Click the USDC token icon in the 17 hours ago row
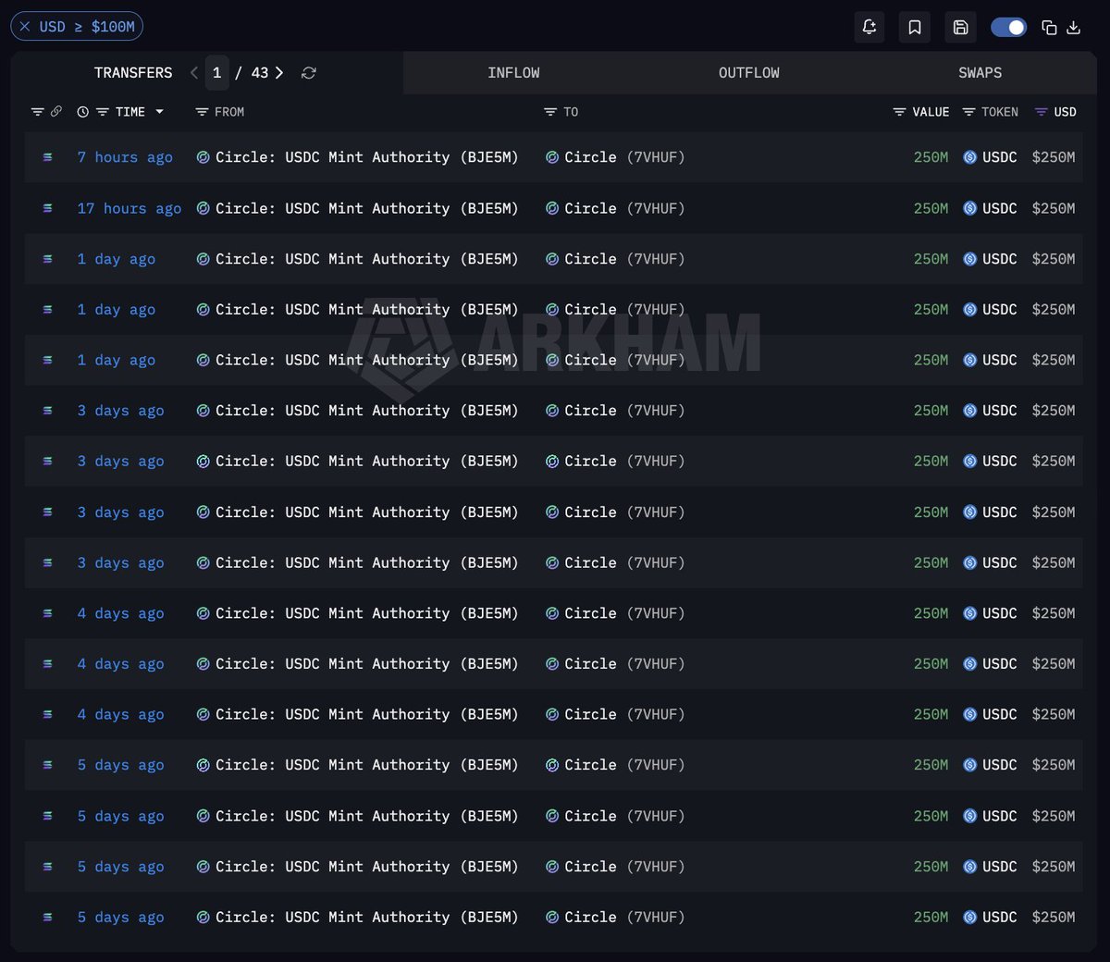The image size is (1110, 962). (969, 208)
